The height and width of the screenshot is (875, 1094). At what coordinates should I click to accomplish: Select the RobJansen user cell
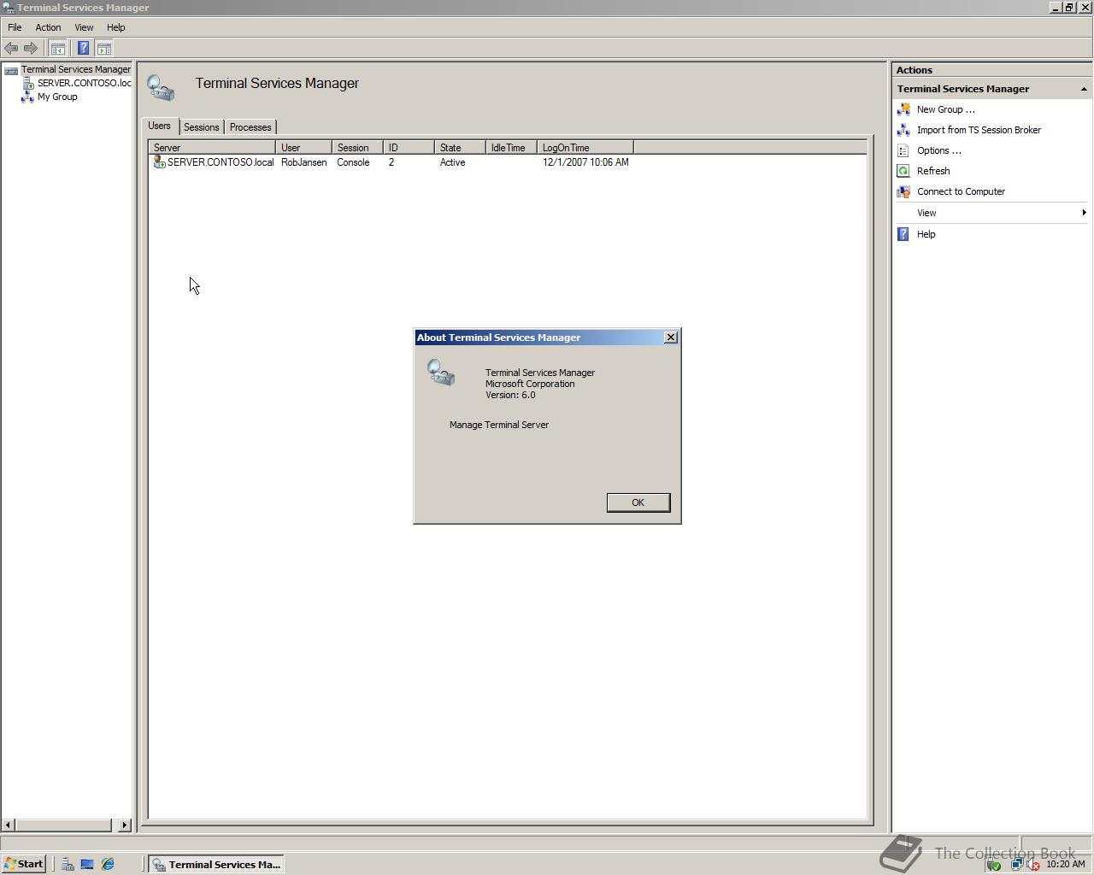(303, 162)
